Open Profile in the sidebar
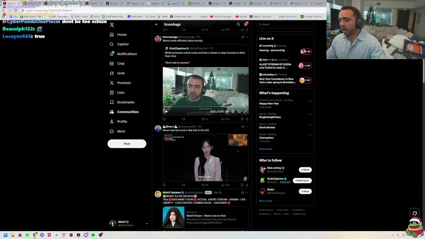Image resolution: width=425 pixels, height=239 pixels. (118, 121)
